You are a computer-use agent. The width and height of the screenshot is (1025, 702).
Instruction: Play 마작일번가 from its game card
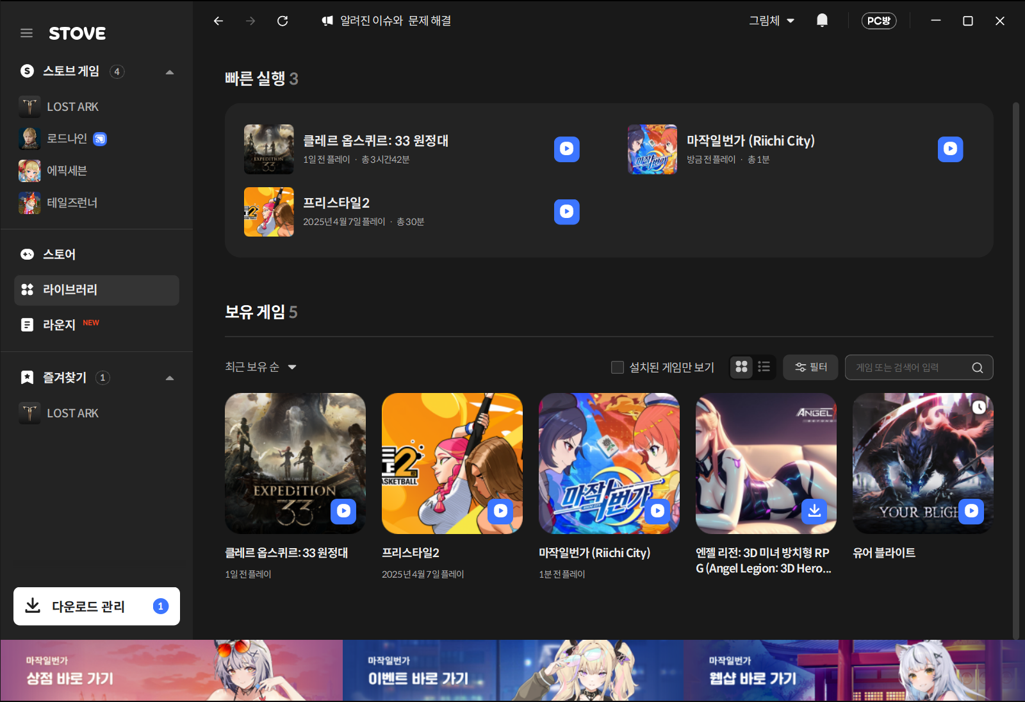(x=657, y=511)
